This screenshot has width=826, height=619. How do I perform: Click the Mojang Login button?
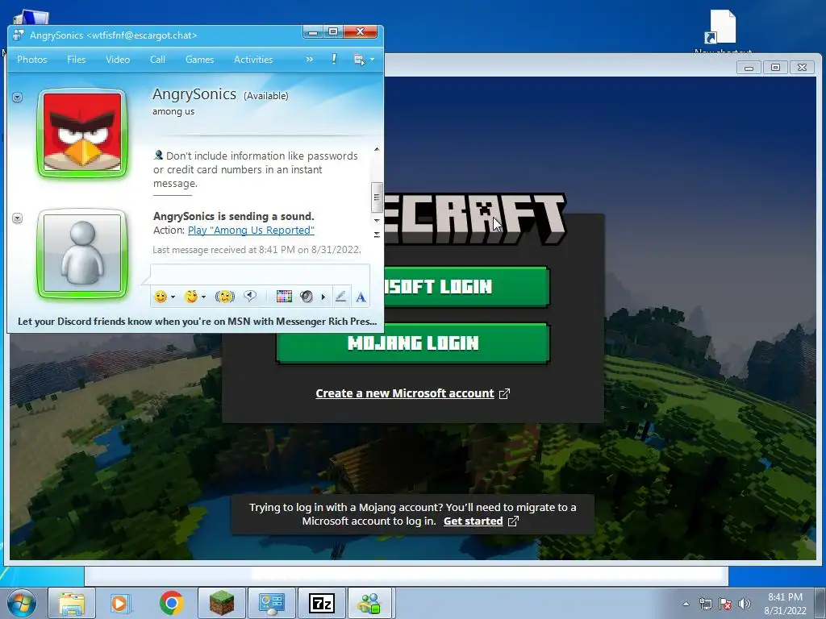click(413, 343)
